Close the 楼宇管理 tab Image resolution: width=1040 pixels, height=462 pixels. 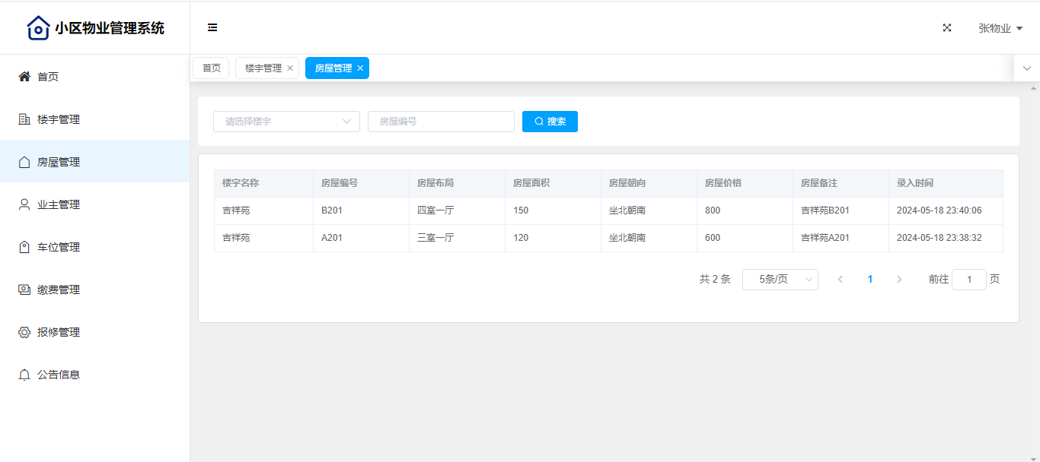pyautogui.click(x=290, y=68)
